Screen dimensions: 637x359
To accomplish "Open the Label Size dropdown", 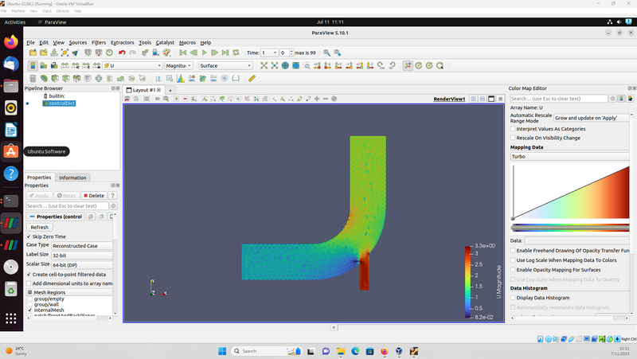I will pyautogui.click(x=82, y=256).
